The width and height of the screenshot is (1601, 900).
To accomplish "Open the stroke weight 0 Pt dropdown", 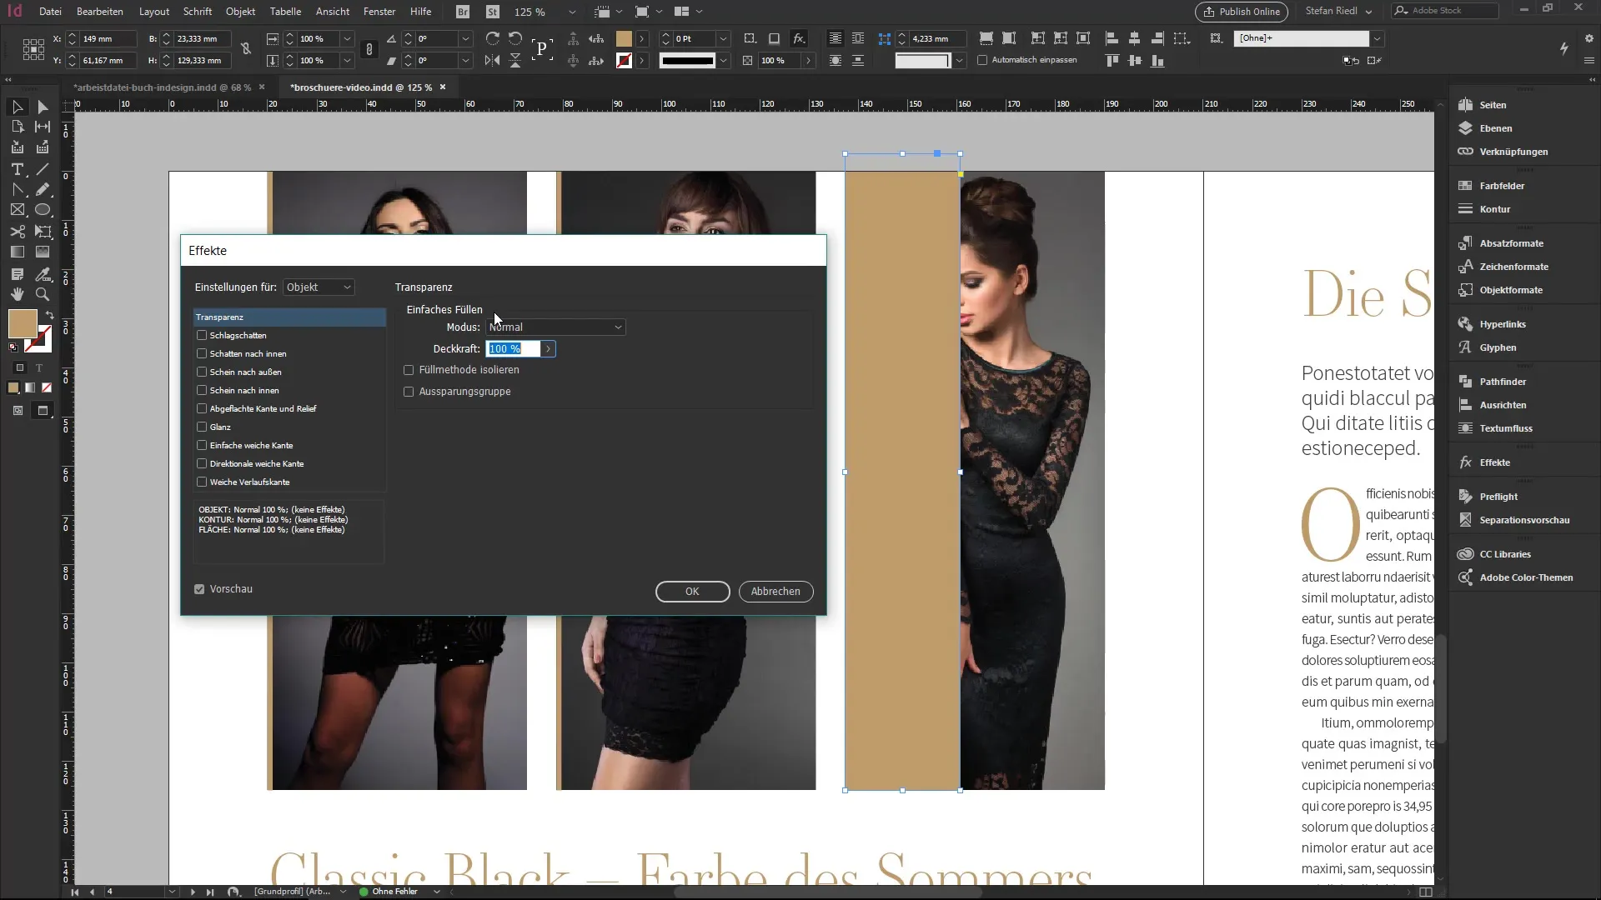I will pos(723,38).
